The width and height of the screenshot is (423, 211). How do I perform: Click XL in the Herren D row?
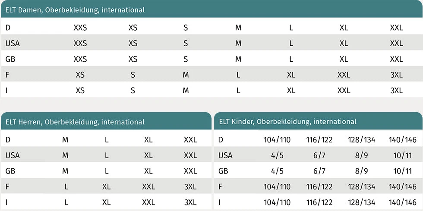pyautogui.click(x=148, y=140)
